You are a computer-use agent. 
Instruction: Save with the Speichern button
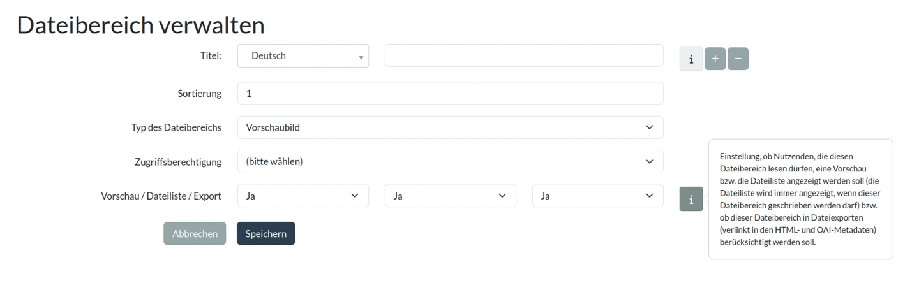pyautogui.click(x=266, y=234)
